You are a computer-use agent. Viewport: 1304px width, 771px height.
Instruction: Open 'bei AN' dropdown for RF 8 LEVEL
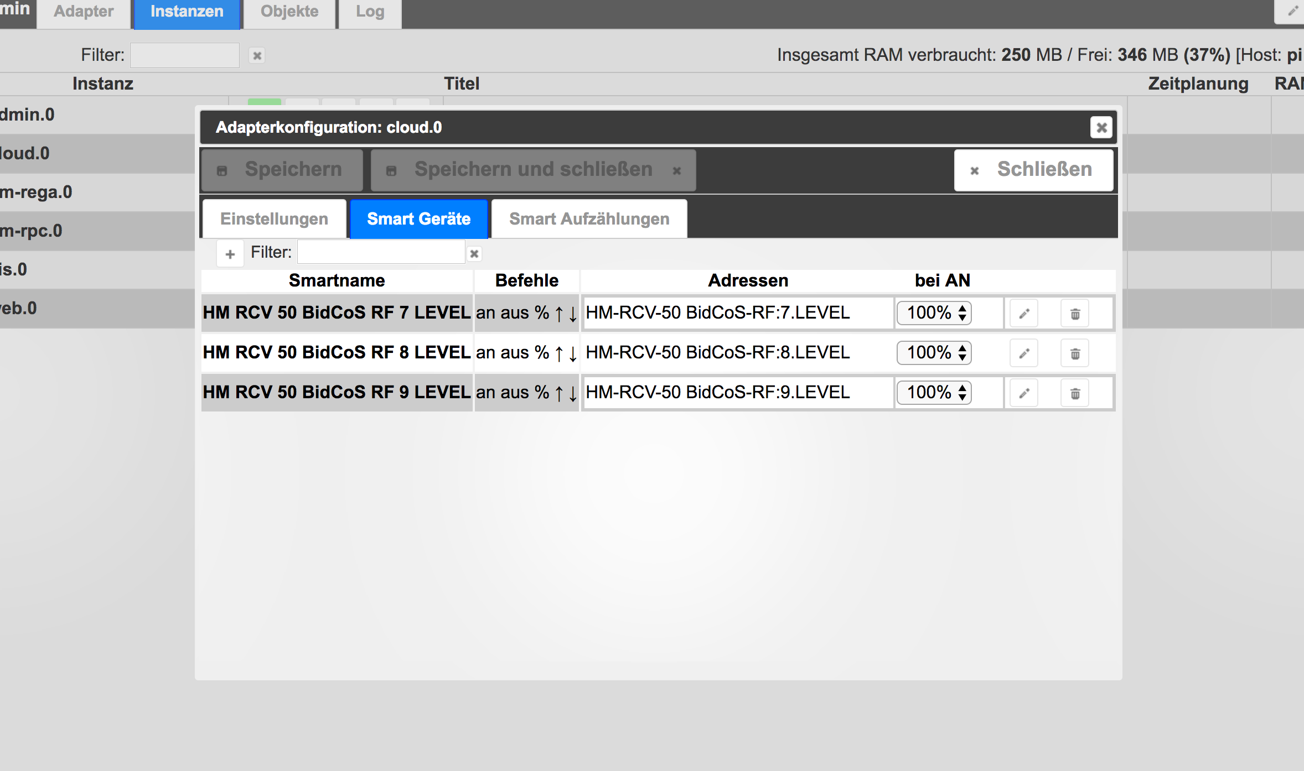pos(934,353)
